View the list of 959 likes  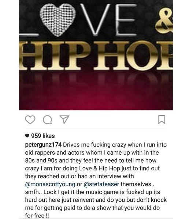point(43,136)
